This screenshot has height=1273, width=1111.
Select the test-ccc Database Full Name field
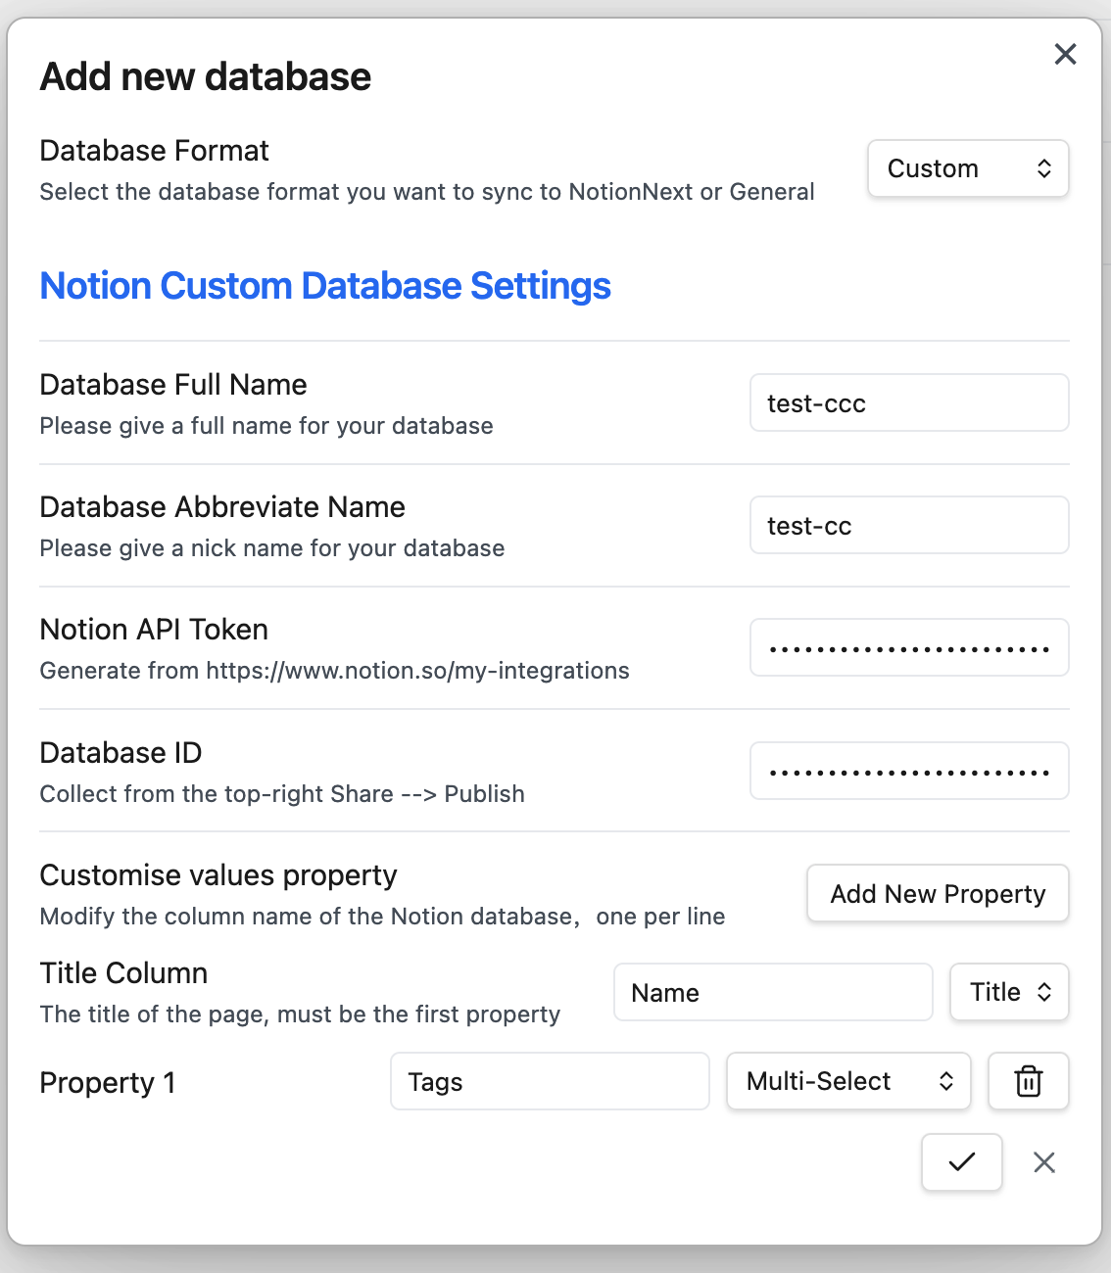tap(907, 402)
